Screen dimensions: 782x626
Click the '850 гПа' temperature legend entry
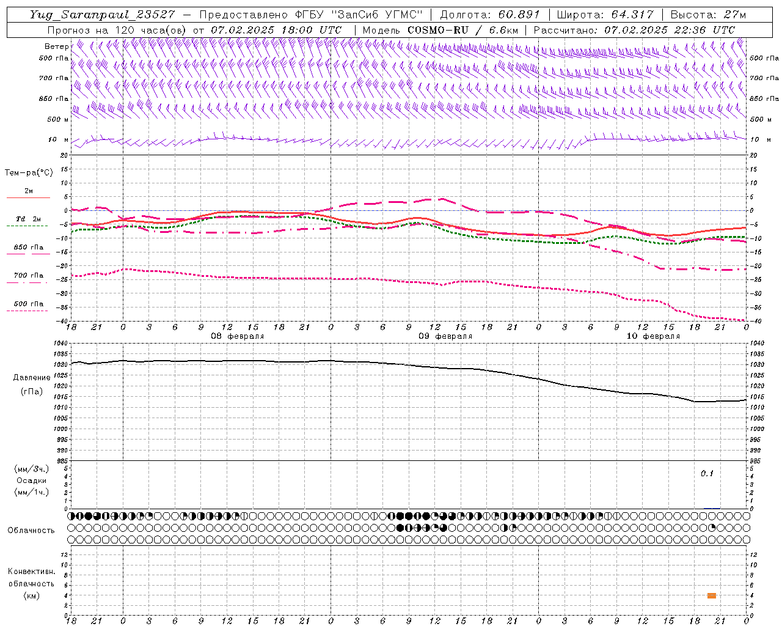tap(28, 248)
